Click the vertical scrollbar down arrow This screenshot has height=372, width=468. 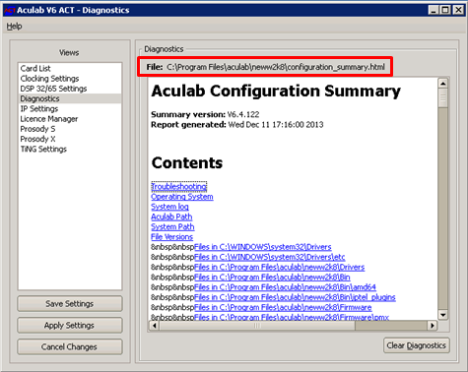[442, 315]
